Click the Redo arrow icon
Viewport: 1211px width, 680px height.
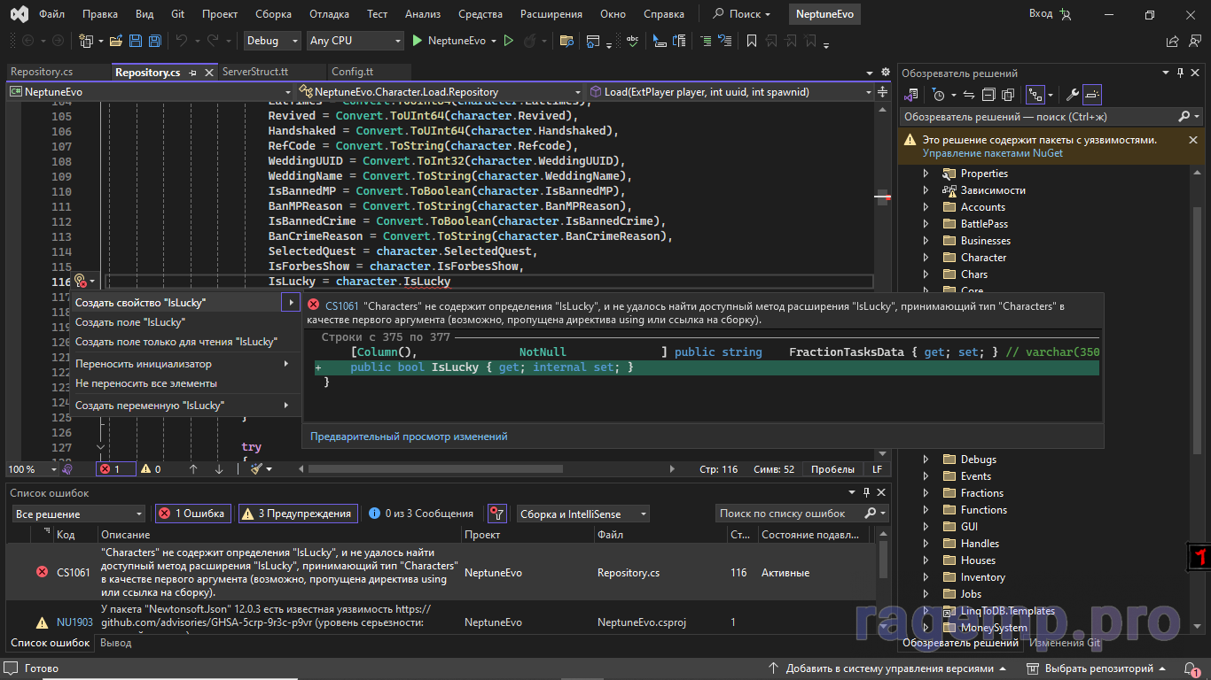coord(213,41)
